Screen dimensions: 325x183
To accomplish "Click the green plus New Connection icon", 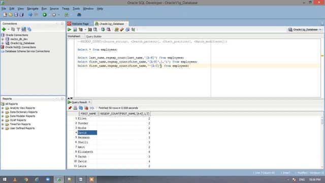I will [4, 29].
